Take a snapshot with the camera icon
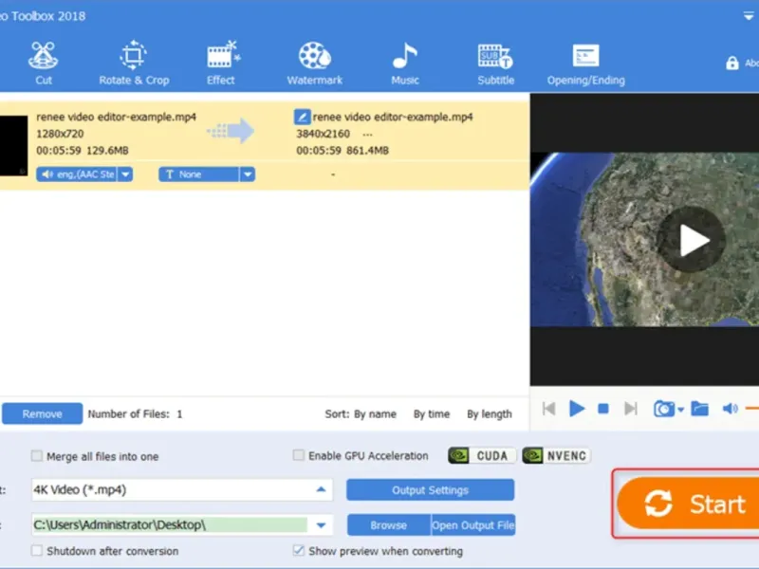The width and height of the screenshot is (759, 569). tap(663, 409)
